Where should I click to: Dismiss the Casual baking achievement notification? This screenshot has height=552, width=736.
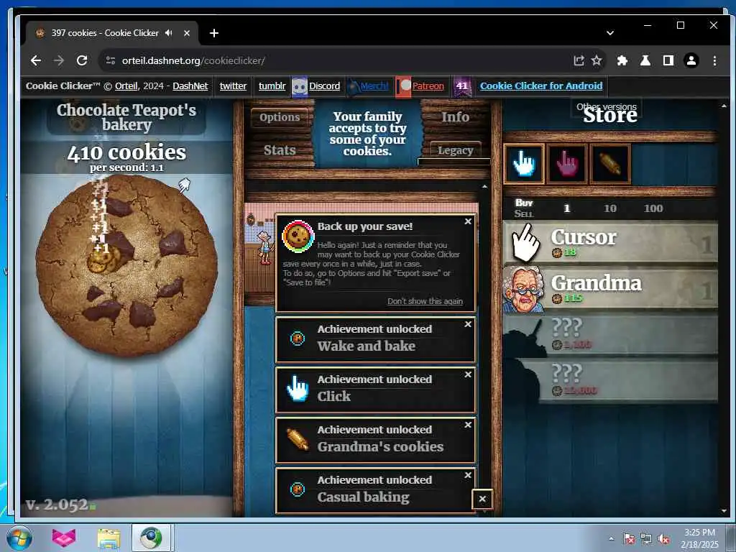468,475
